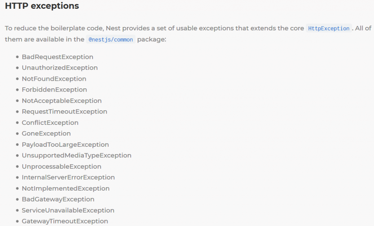374x226 pixels.
Task: Click the BadGatewayException list item
Action: pyautogui.click(x=58, y=199)
